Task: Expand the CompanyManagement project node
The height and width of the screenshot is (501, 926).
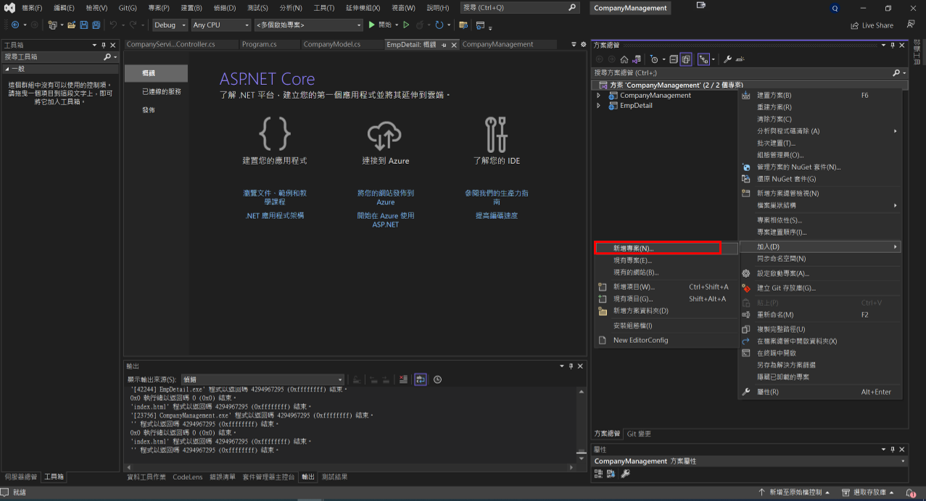Action: pyautogui.click(x=598, y=95)
